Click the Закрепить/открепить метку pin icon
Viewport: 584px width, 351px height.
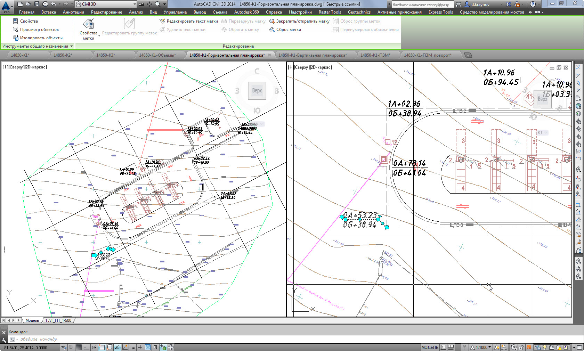tap(272, 21)
